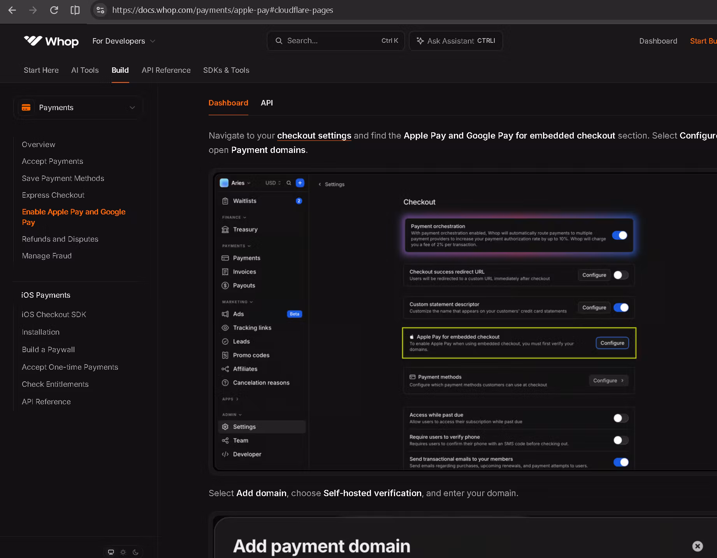The image size is (717, 558).
Task: Click the Whop logo
Action: (51, 41)
